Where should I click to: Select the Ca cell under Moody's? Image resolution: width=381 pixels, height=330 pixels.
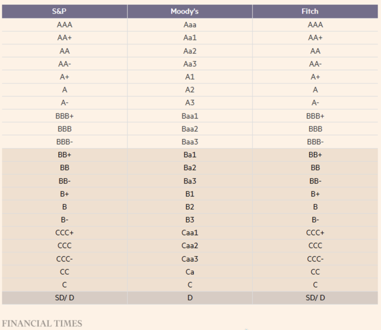pos(190,272)
